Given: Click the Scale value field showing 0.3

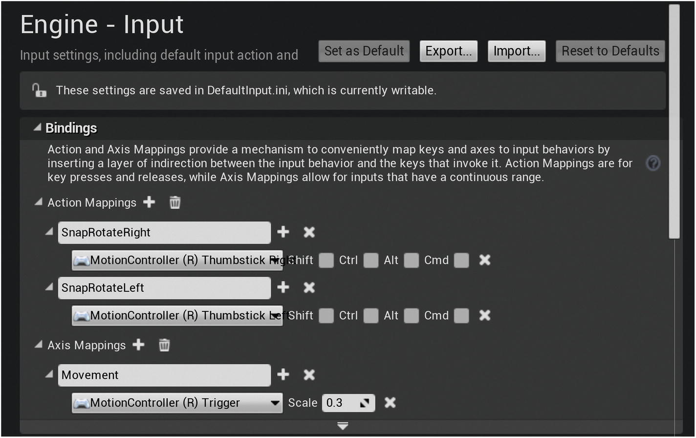Looking at the screenshot, I should tap(341, 403).
